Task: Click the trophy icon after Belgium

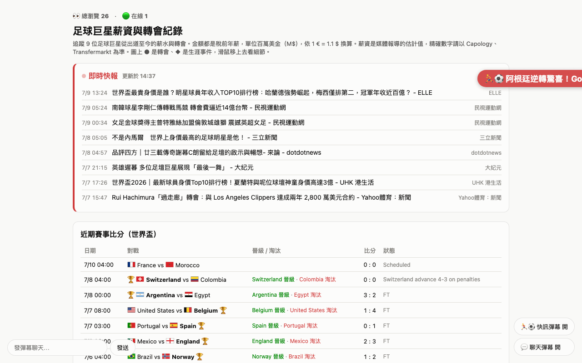Action: pos(223,310)
